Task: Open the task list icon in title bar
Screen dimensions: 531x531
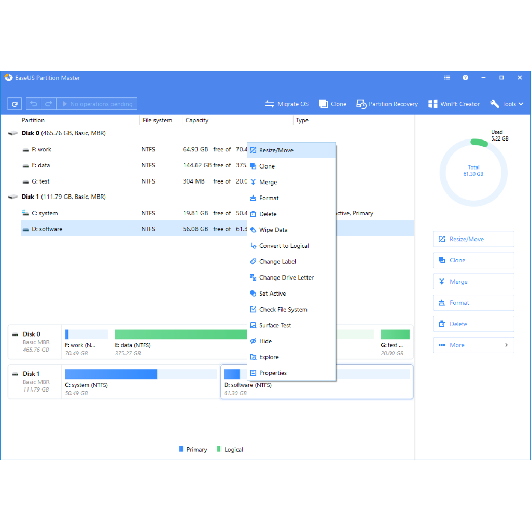Action: click(447, 78)
